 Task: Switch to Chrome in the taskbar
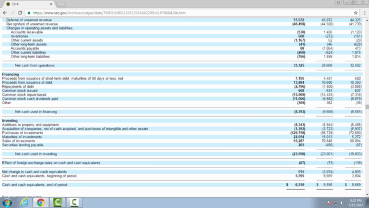point(41,203)
